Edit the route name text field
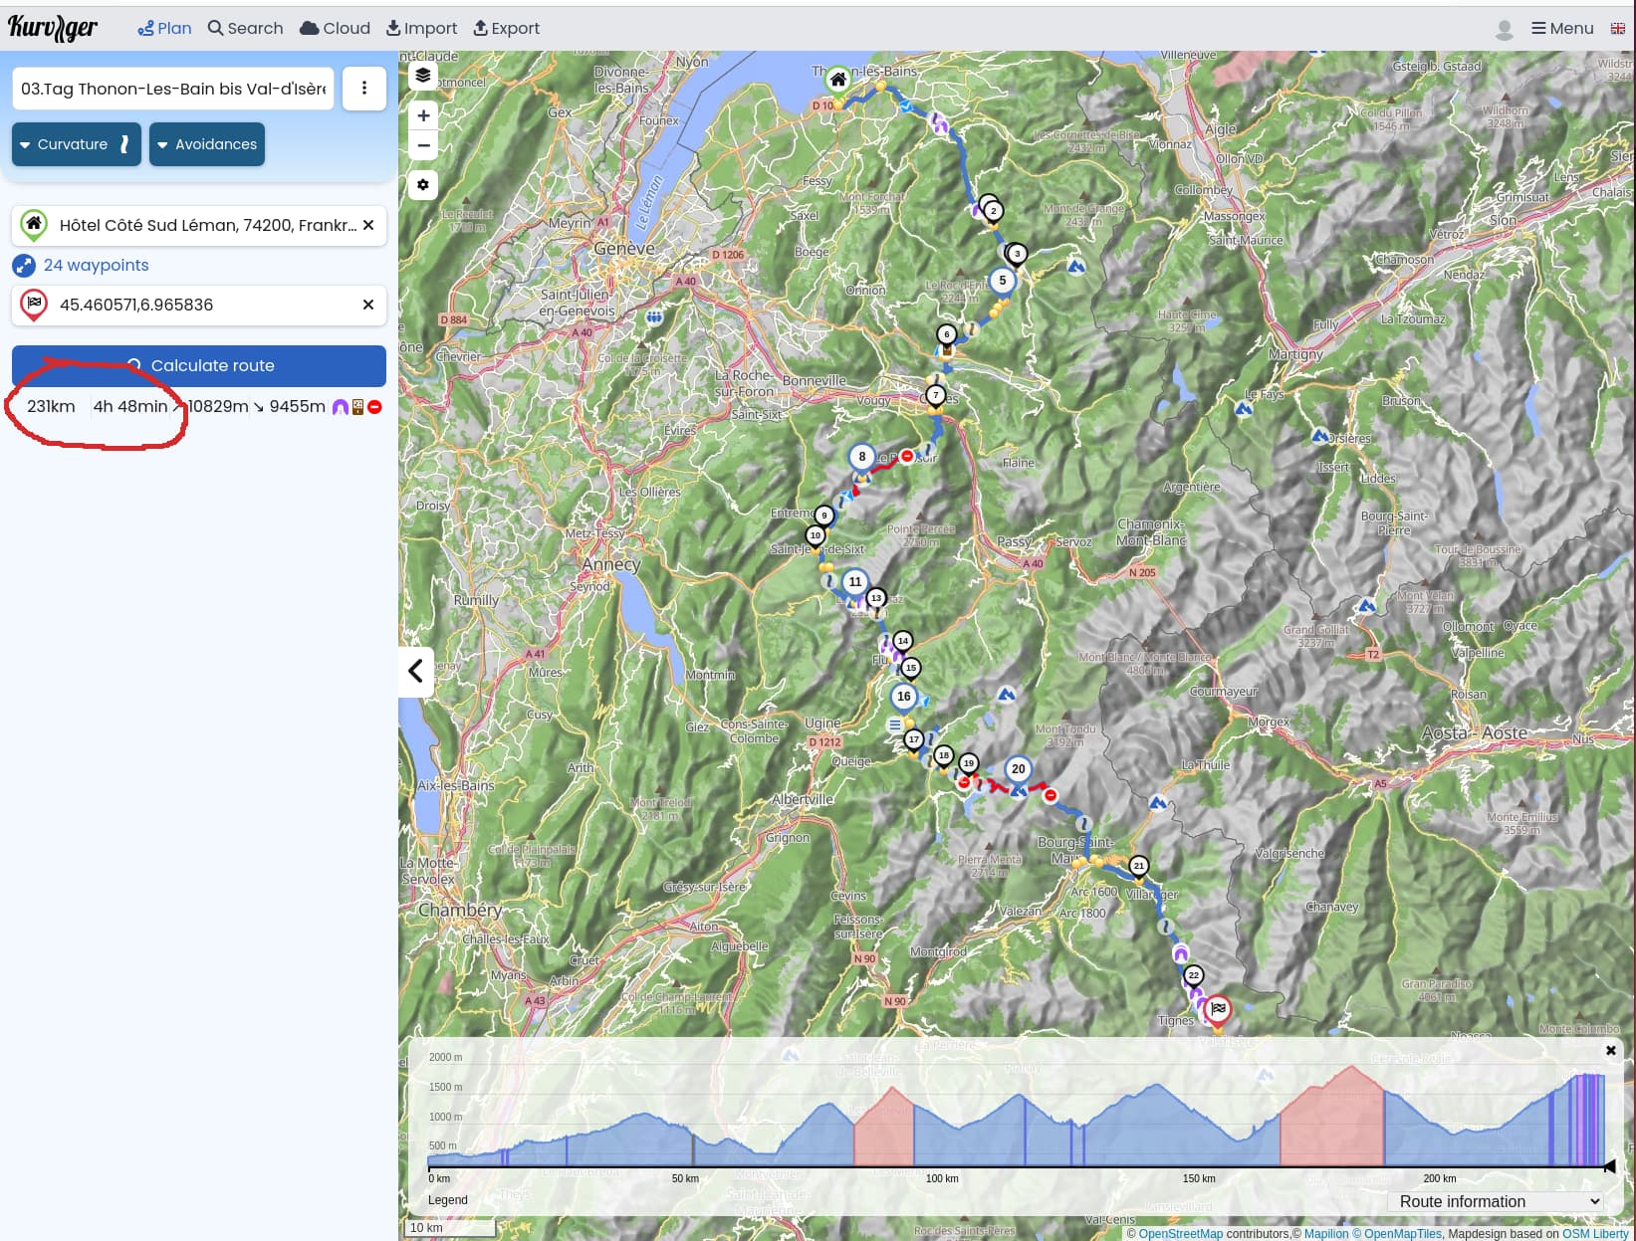The height and width of the screenshot is (1241, 1636). 172,89
